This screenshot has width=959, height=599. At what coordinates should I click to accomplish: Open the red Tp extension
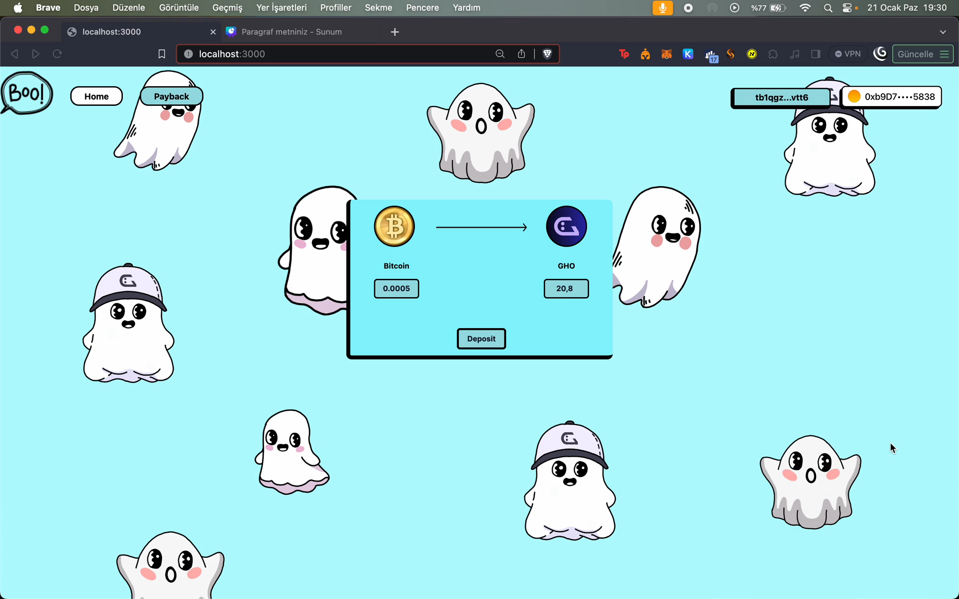[624, 54]
